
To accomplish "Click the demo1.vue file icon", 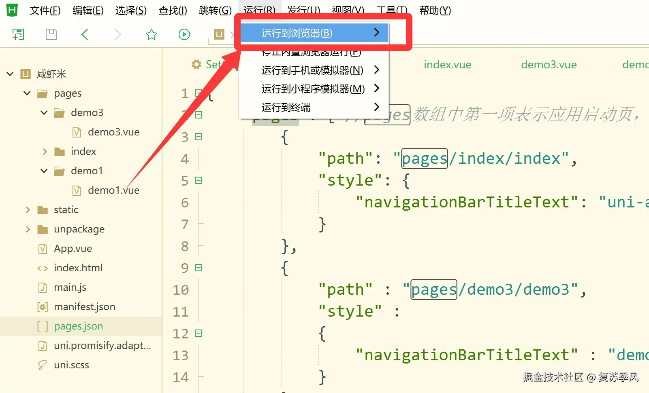I will tap(77, 190).
